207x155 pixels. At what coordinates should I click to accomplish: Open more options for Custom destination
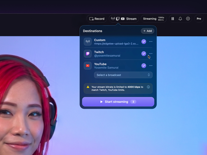click(x=151, y=42)
